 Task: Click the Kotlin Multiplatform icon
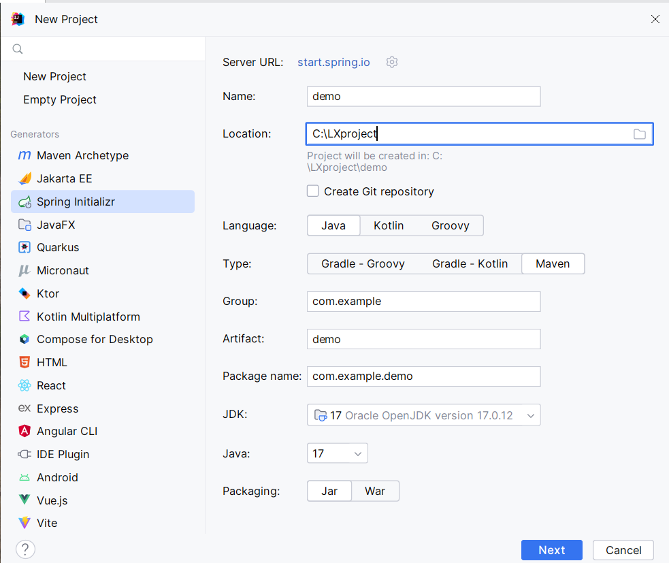tap(25, 317)
